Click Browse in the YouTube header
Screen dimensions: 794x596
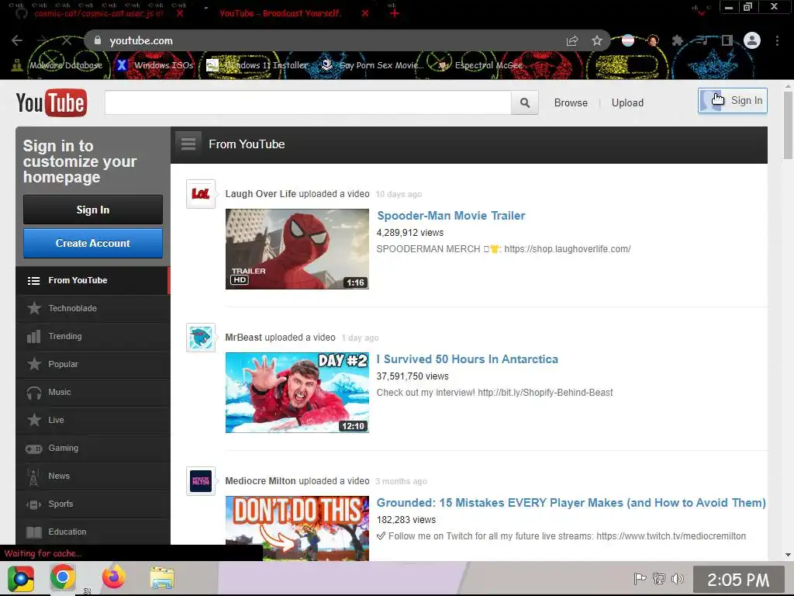pos(571,103)
